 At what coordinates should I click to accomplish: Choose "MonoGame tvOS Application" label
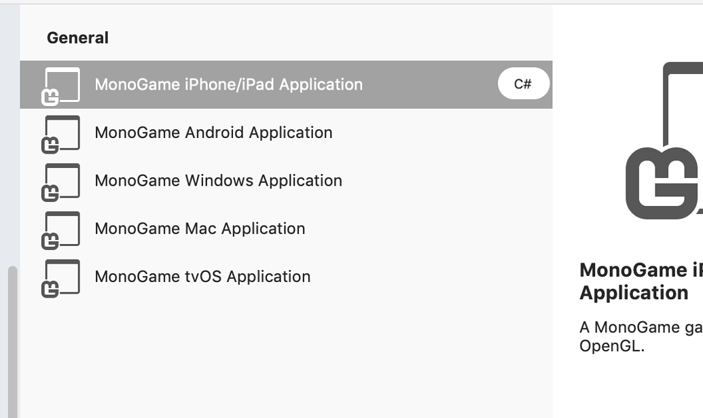(202, 277)
